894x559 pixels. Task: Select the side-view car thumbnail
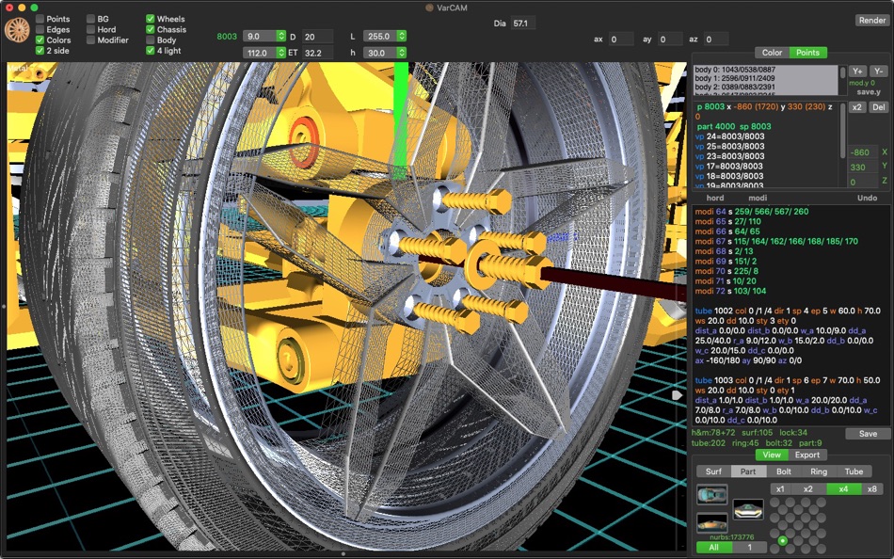coord(712,522)
